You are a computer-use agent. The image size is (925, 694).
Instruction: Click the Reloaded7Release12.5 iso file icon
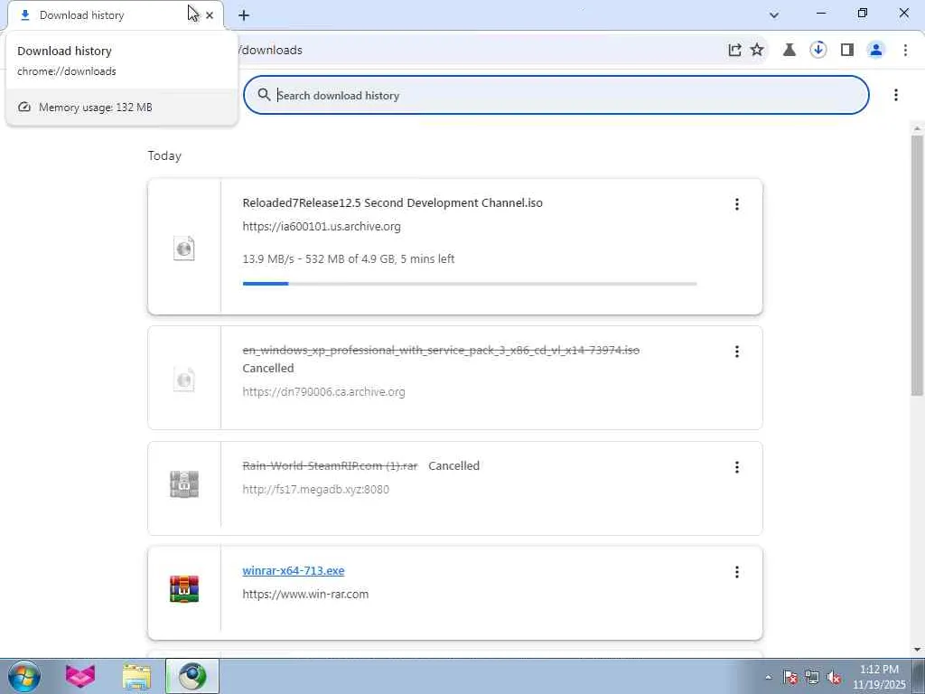pyautogui.click(x=184, y=248)
